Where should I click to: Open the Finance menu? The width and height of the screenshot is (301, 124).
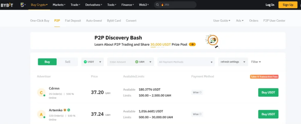[x=128, y=5]
